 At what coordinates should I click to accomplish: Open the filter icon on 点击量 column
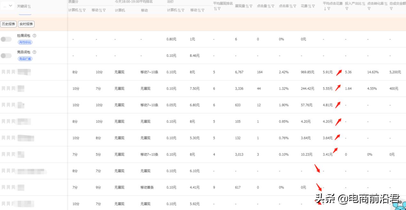(x=272, y=6)
